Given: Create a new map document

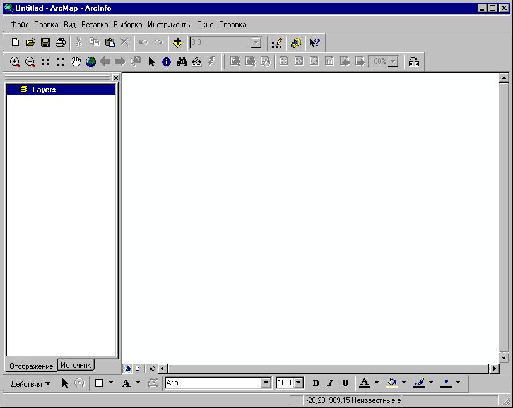Looking at the screenshot, I should pos(15,42).
